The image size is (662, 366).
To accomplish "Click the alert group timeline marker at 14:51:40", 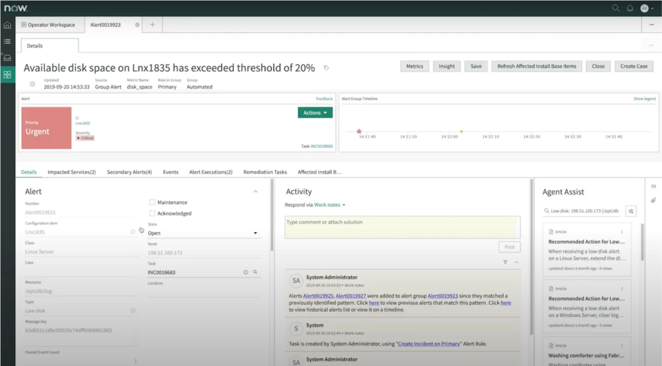I will (359, 131).
